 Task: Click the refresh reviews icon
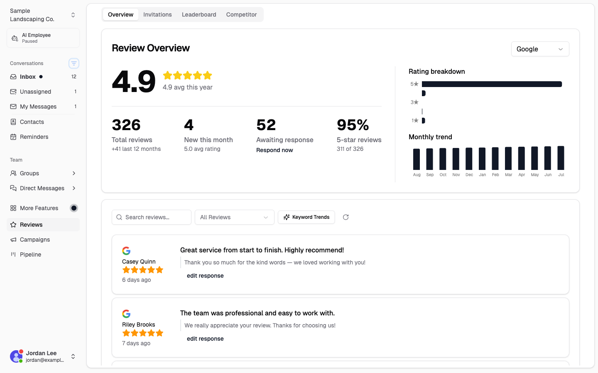[x=346, y=217]
